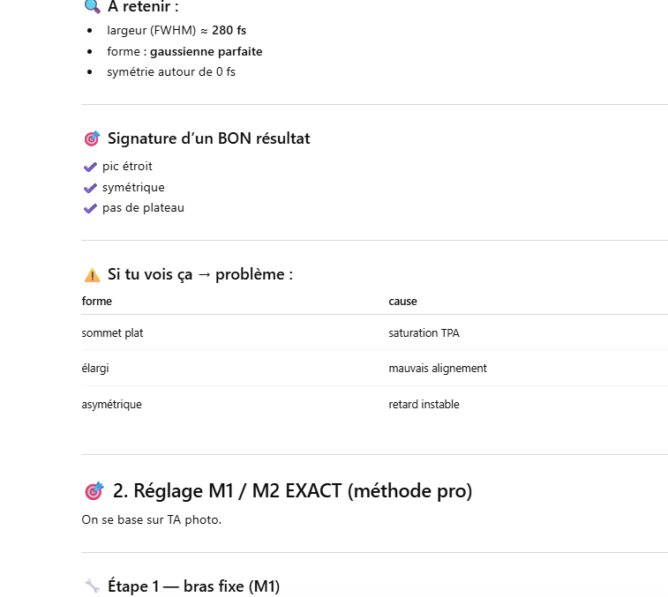Click the target emoji beside "Signature d'un BON résultat"
The width and height of the screenshot is (668, 597).
[92, 138]
